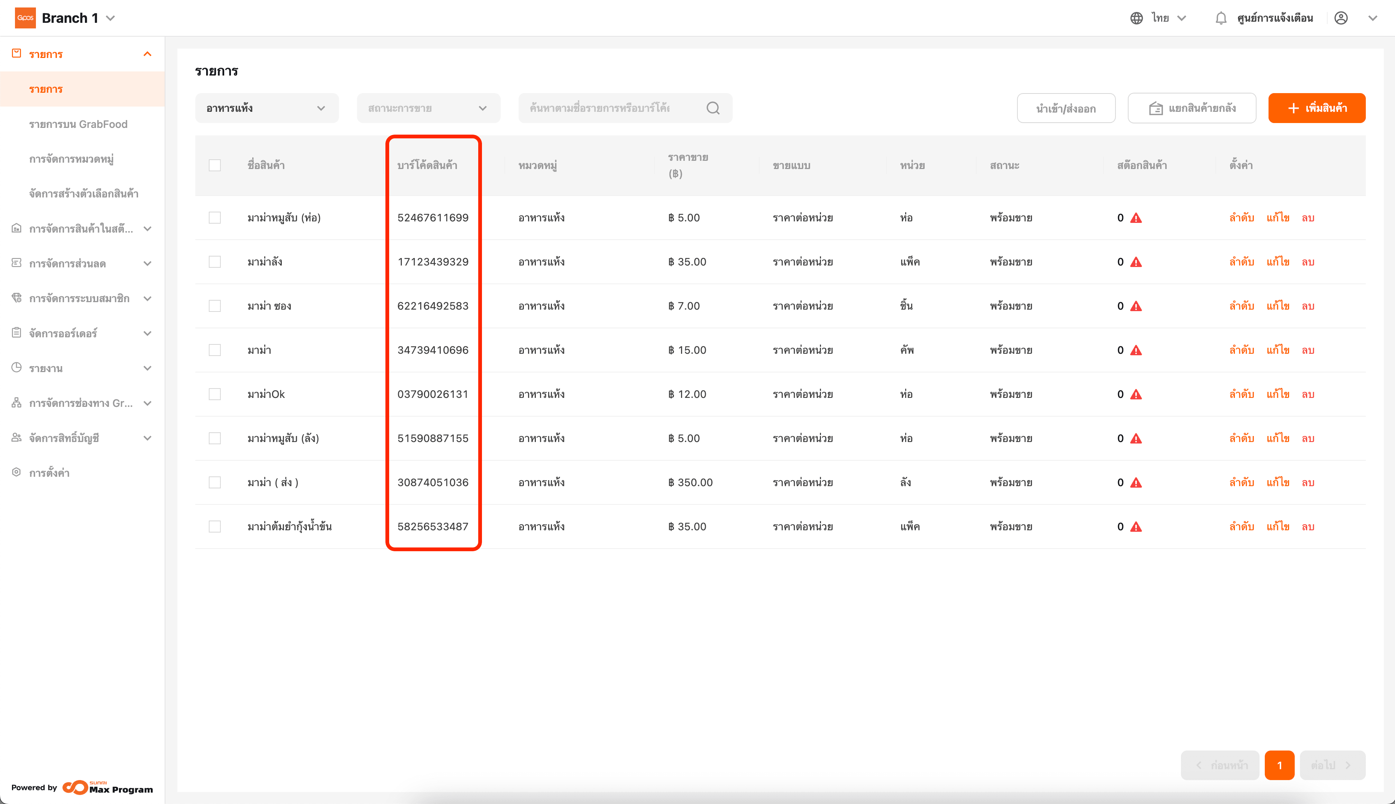This screenshot has height=804, width=1395.
Task: Open รายการบน GrabFood menu item
Action: (x=79, y=124)
